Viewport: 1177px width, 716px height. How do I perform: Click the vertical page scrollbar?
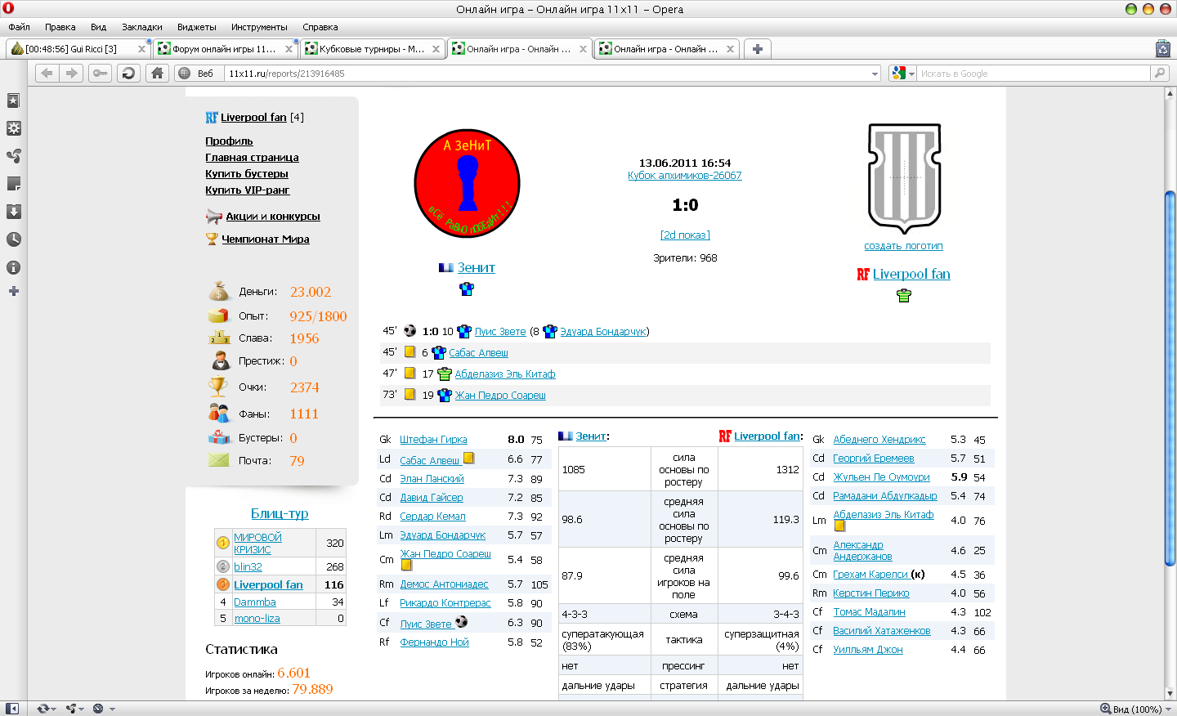[x=1170, y=376]
